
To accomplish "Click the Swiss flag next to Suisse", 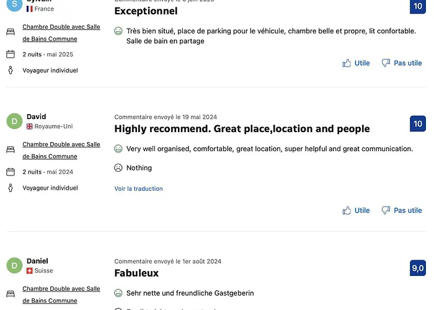I will point(30,271).
